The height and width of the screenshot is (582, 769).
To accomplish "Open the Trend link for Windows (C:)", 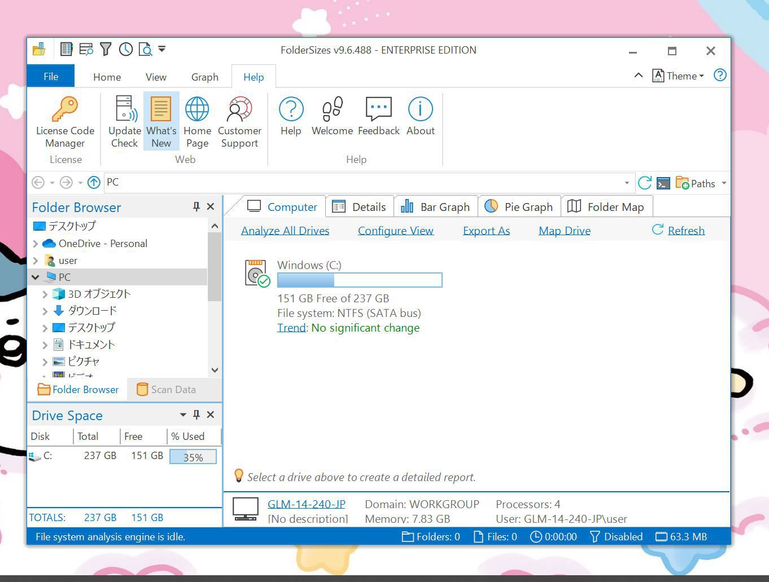I will pos(291,328).
